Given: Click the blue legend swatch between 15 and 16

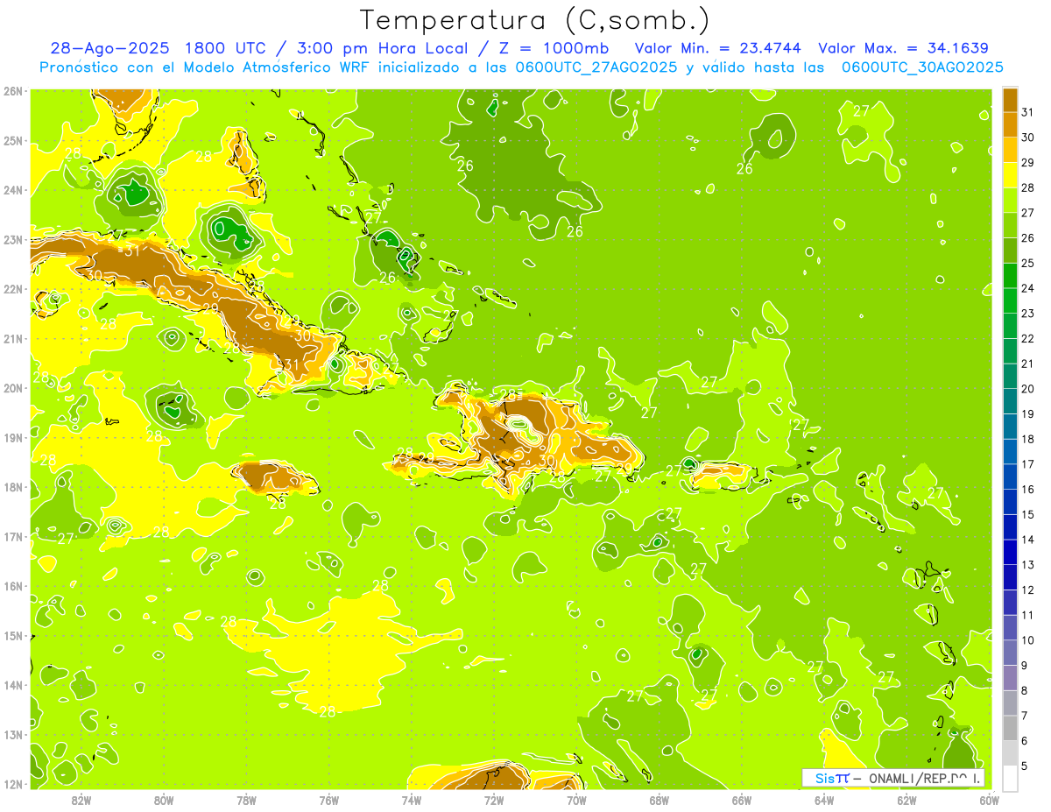Looking at the screenshot, I should [x=1010, y=501].
